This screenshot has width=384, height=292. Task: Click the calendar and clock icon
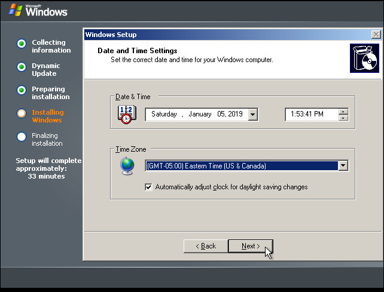coord(127,114)
